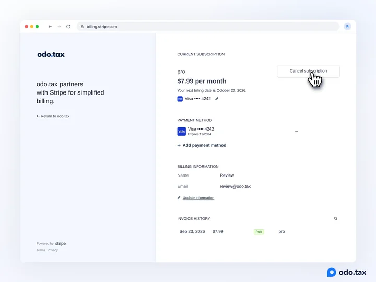The height and width of the screenshot is (282, 376).
Task: Open the Privacy link
Action: pos(53,250)
